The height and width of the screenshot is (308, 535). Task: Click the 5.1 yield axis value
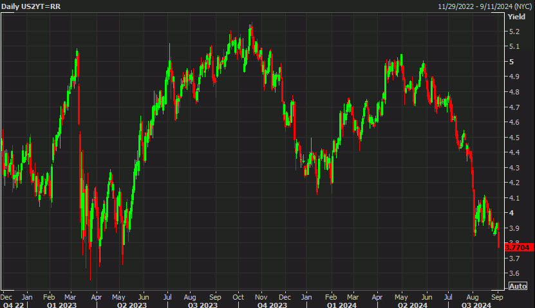click(x=514, y=47)
